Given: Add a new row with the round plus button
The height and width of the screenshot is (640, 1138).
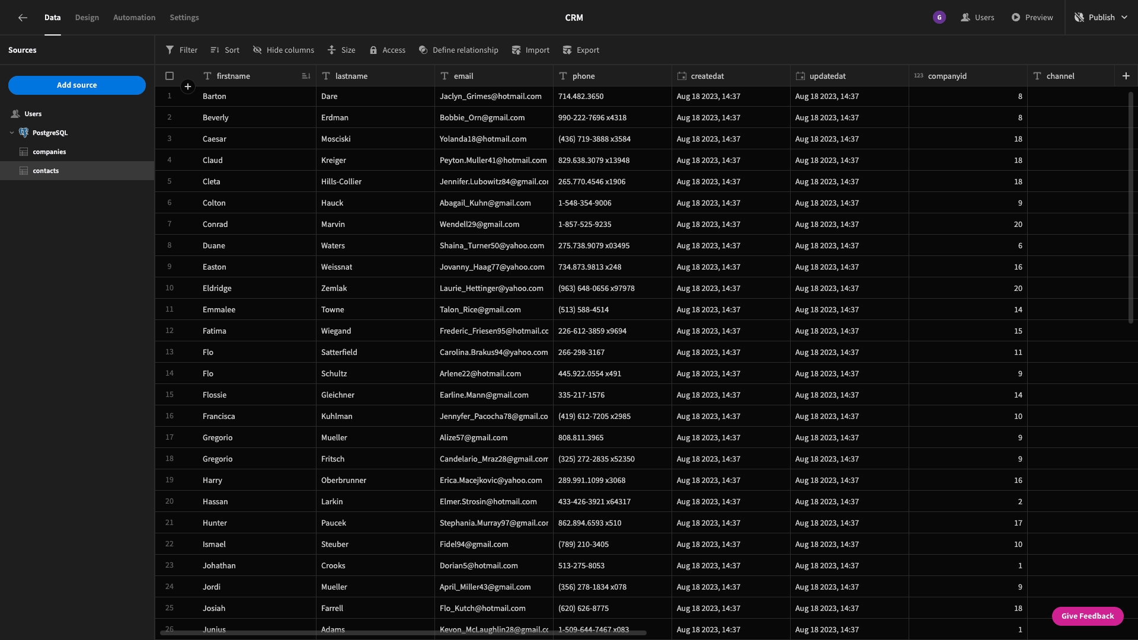Looking at the screenshot, I should coord(188,87).
